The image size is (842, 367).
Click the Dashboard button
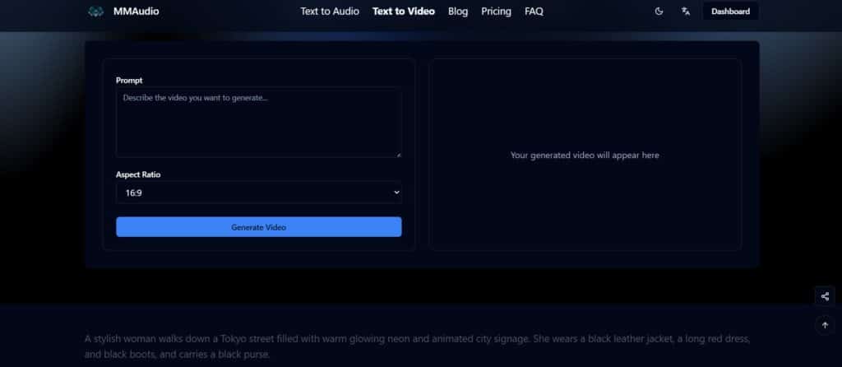[x=730, y=12]
